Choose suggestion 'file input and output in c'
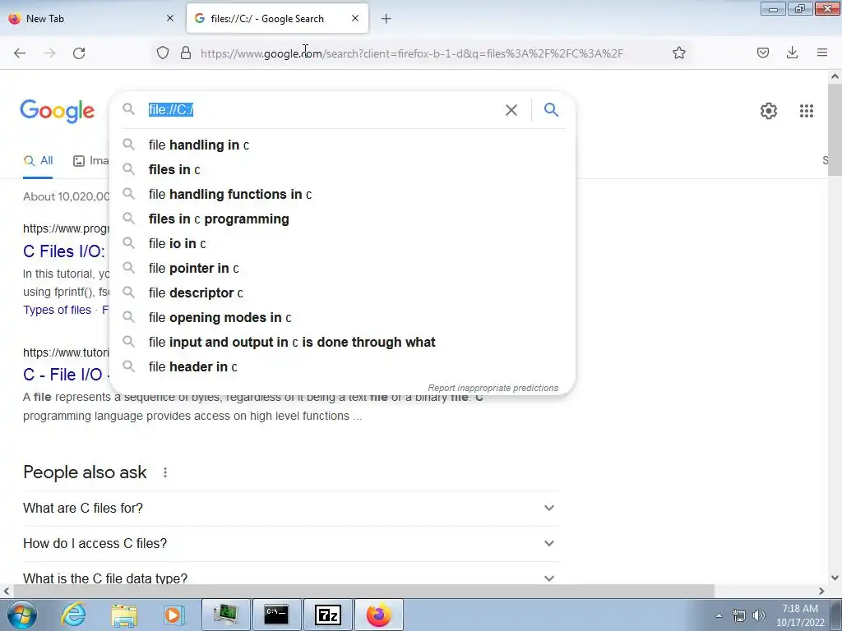Viewport: 842px width, 631px height. (x=342, y=343)
